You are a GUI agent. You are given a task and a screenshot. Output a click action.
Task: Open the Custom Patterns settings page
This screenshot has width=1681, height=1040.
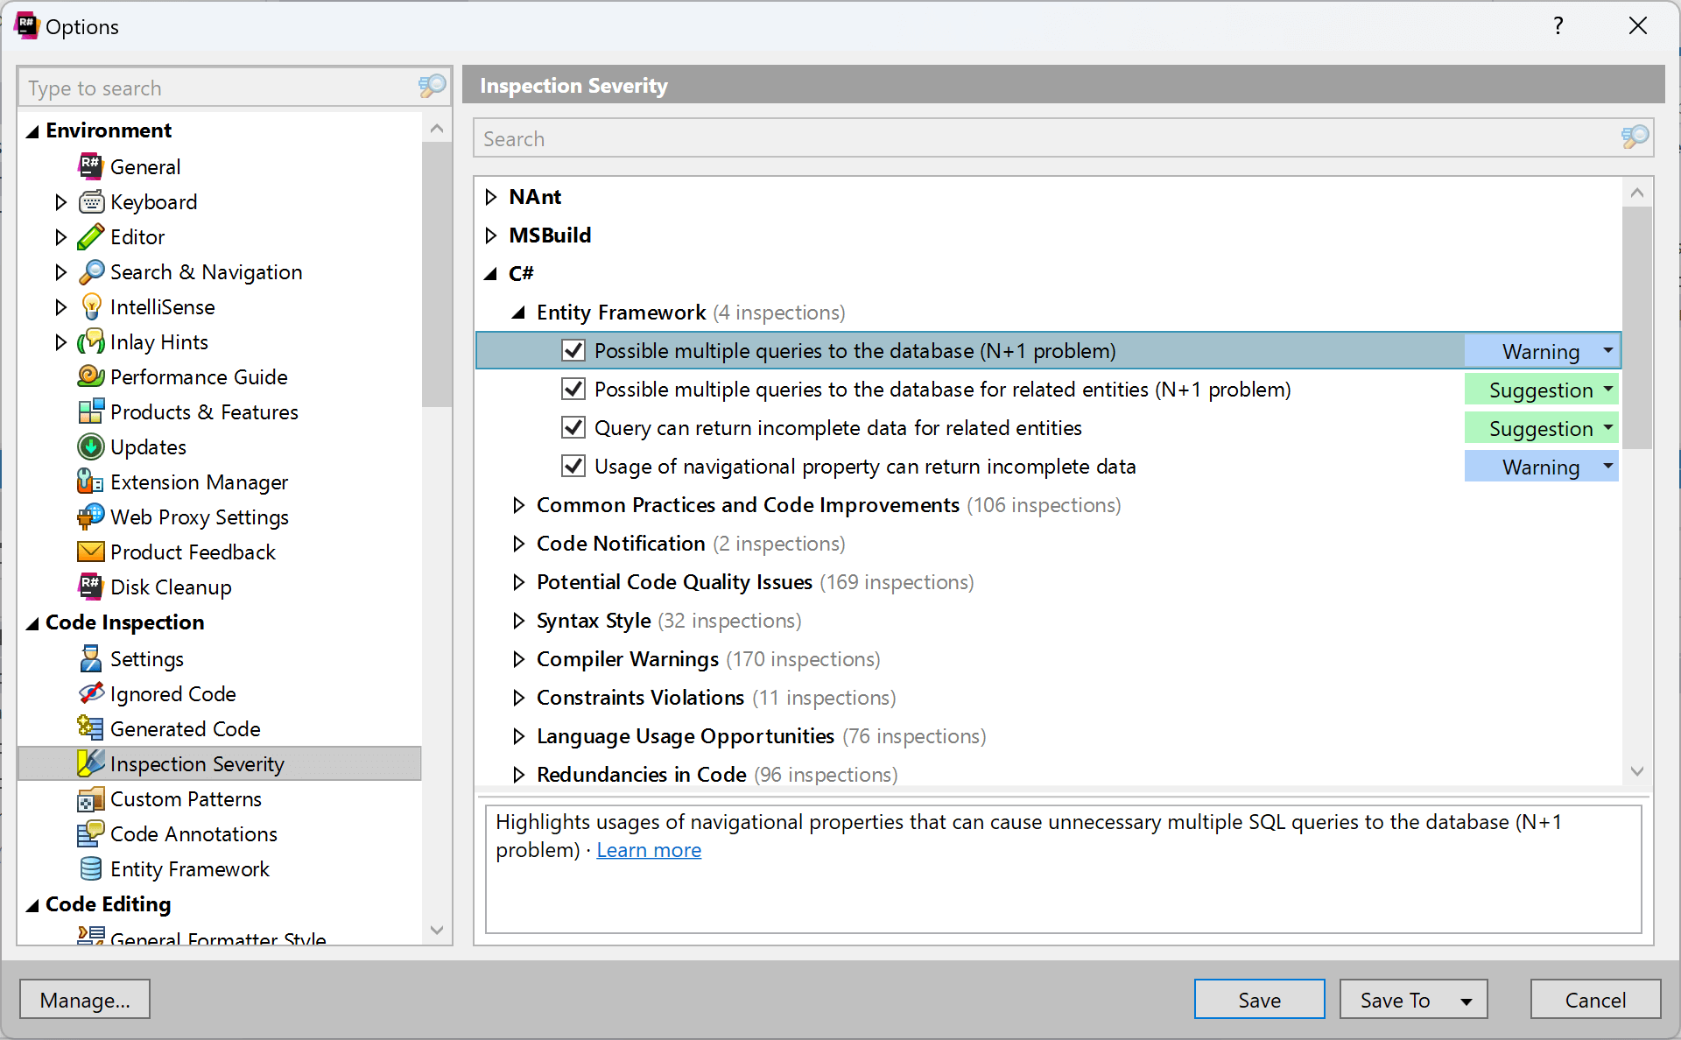click(185, 798)
